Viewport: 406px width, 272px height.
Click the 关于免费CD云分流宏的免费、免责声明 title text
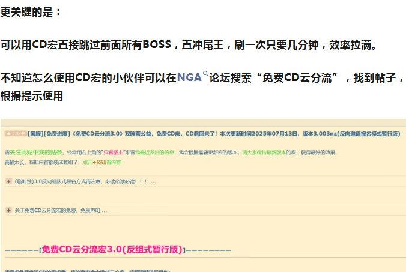click(57, 210)
